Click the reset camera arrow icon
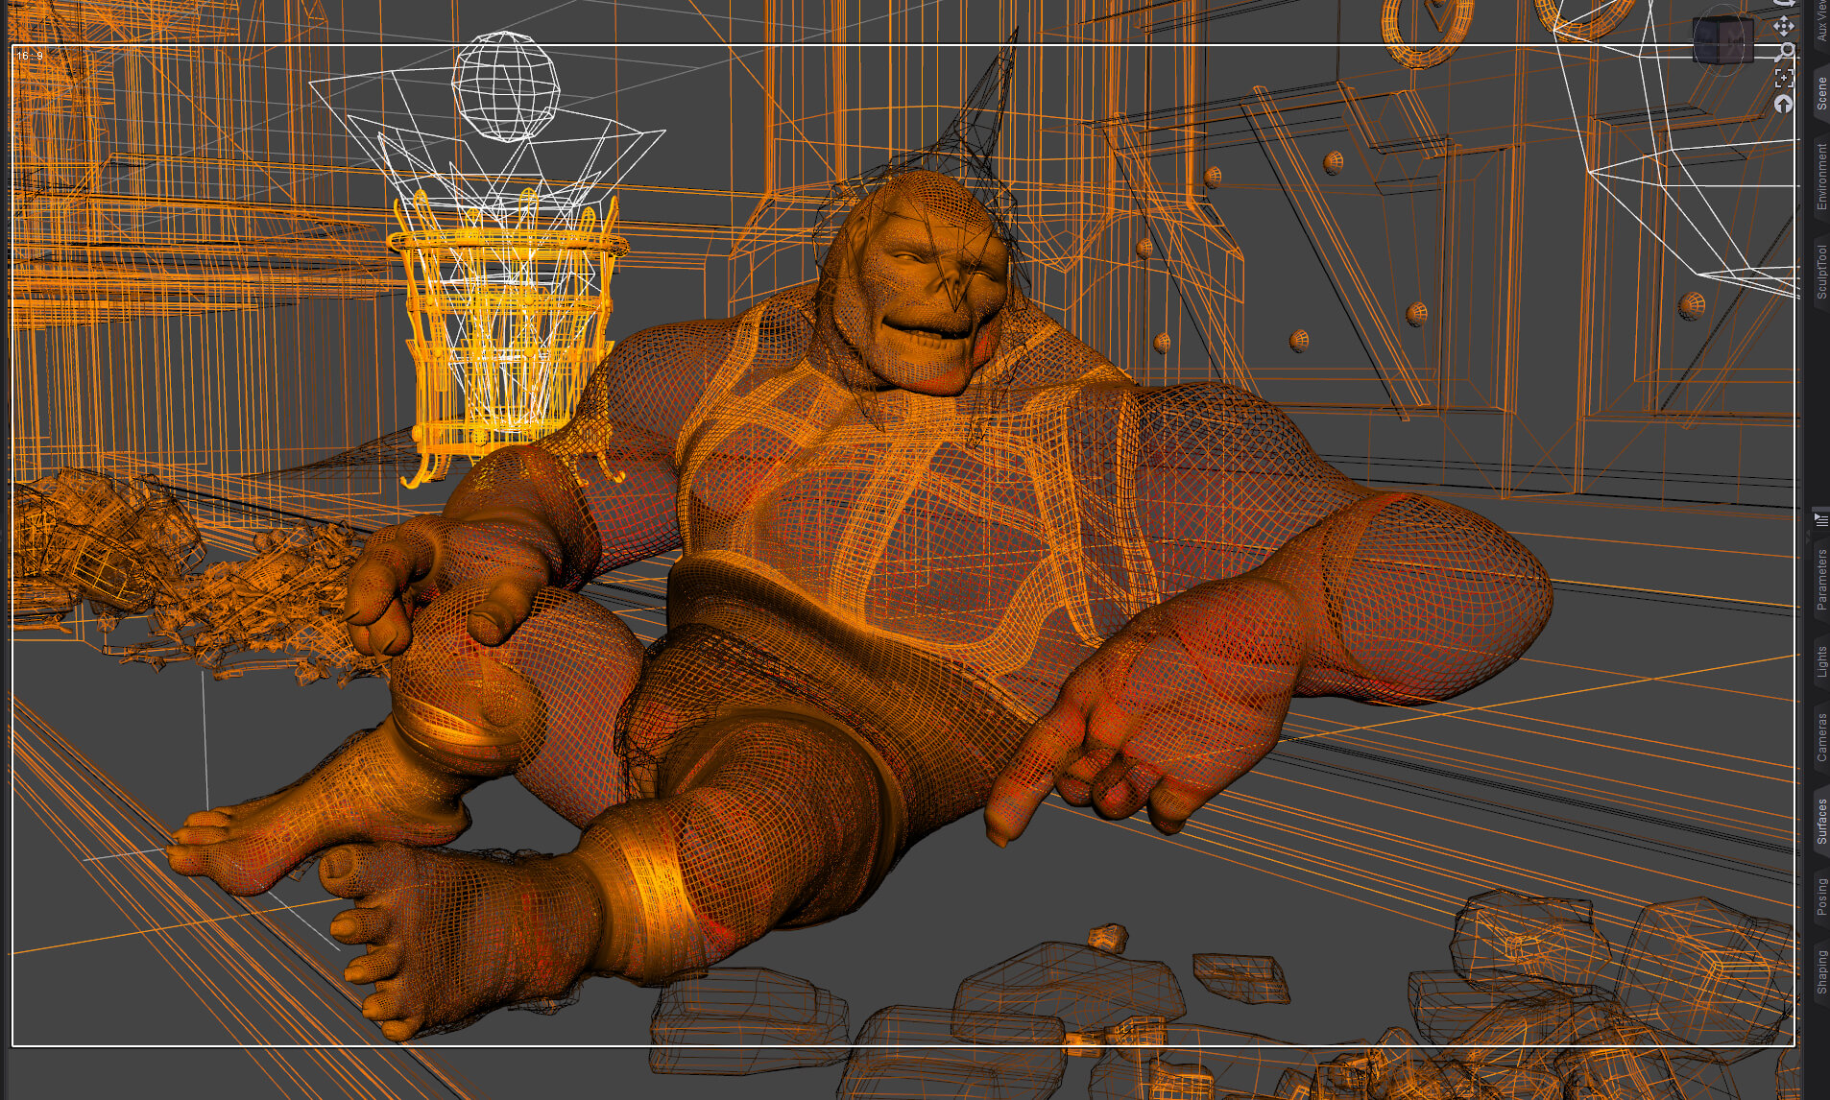The height and width of the screenshot is (1100, 1830). [x=1784, y=104]
